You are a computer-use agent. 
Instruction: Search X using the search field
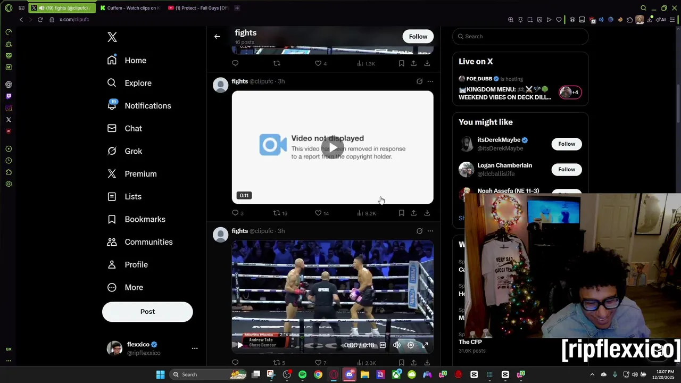520,36
